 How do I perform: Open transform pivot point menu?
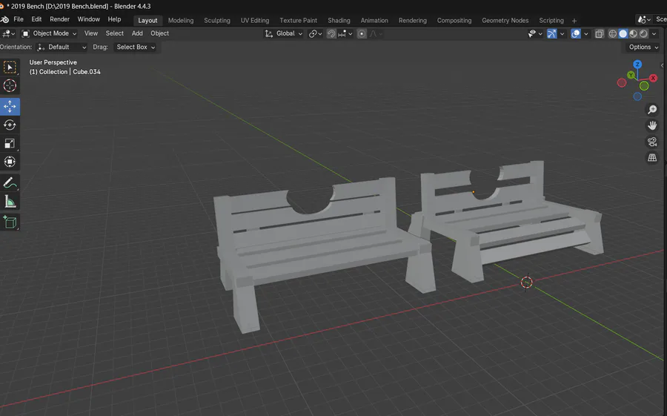pos(315,33)
